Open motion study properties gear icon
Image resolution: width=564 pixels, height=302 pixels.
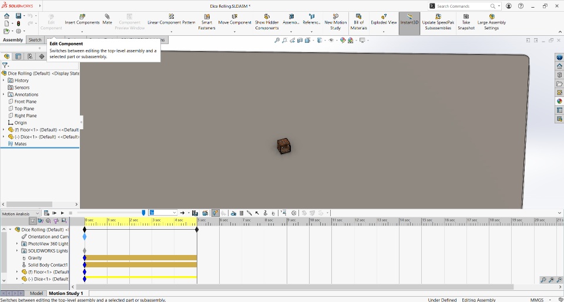pos(294,213)
